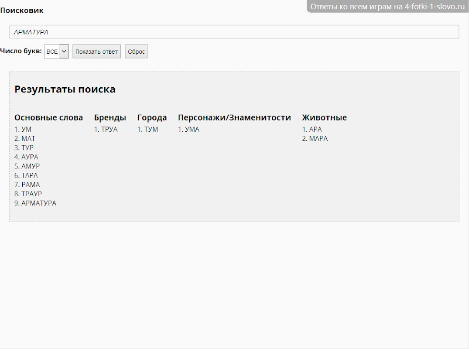
Task: Click the Поисковик title
Action: [x=22, y=10]
